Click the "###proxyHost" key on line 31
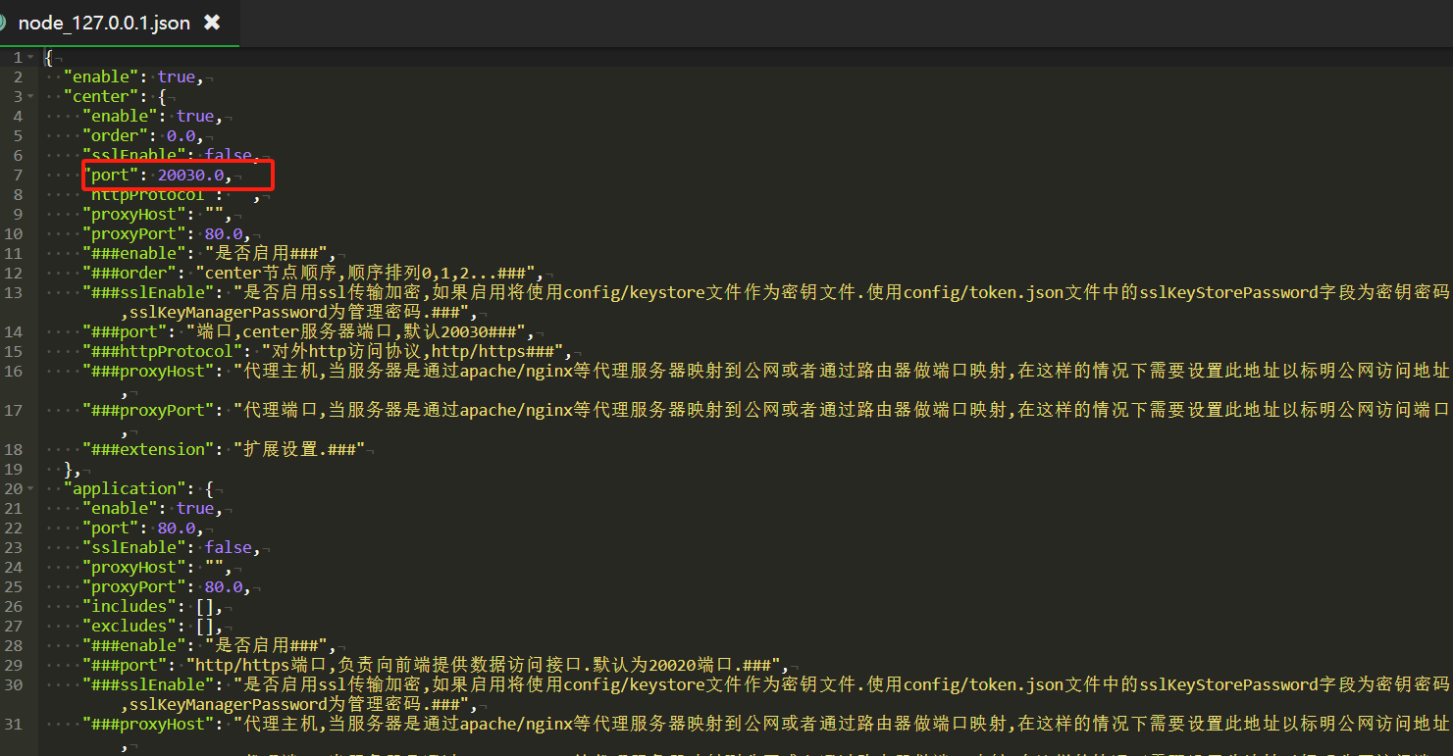Image resolution: width=1453 pixels, height=756 pixels. click(x=148, y=724)
